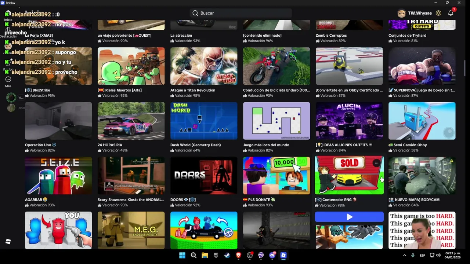The height and width of the screenshot is (264, 470).
Task: Open the SOLD Contenedor RNG thumbnail
Action: pos(349,175)
